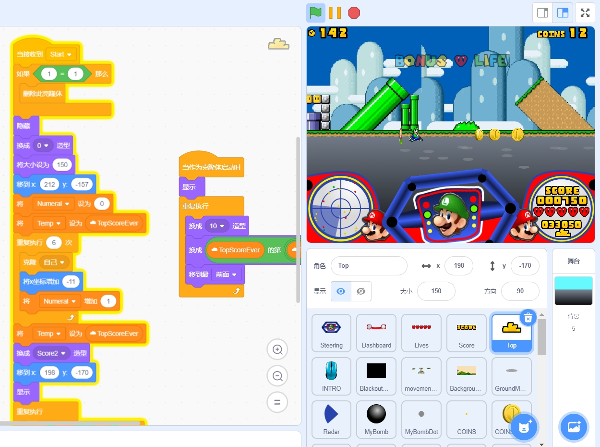Edit the sprite x position field
The height and width of the screenshot is (447, 600).
(x=459, y=265)
